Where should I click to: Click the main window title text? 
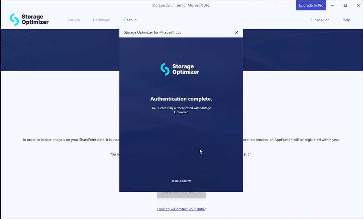point(181,5)
